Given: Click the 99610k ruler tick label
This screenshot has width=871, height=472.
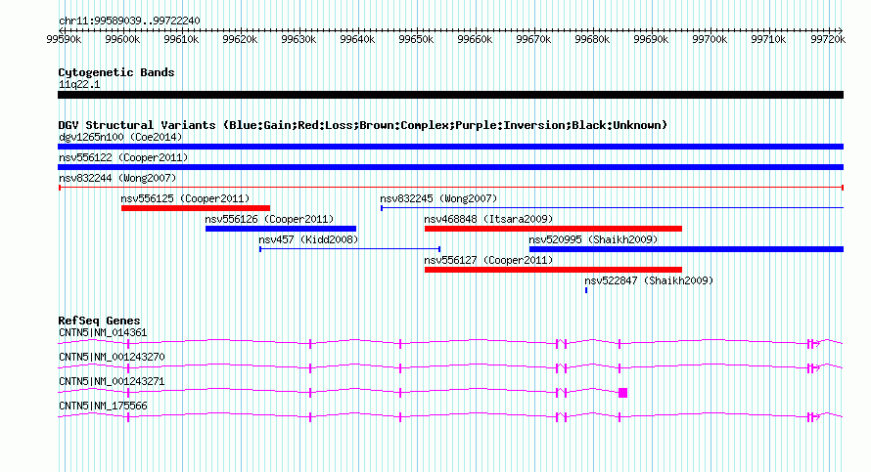Looking at the screenshot, I should coord(181,39).
